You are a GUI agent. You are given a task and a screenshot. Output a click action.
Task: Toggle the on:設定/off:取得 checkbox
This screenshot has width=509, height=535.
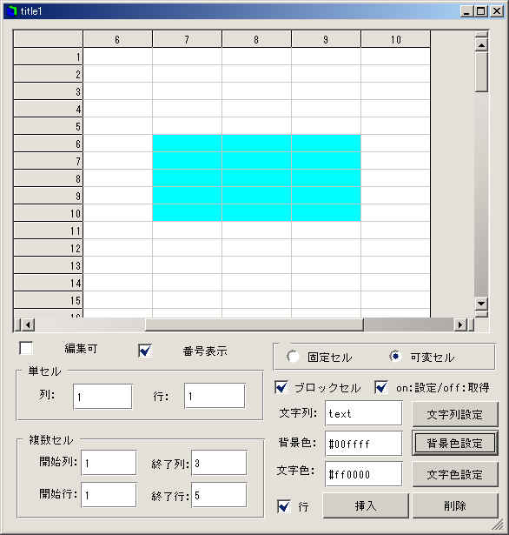[x=381, y=387]
